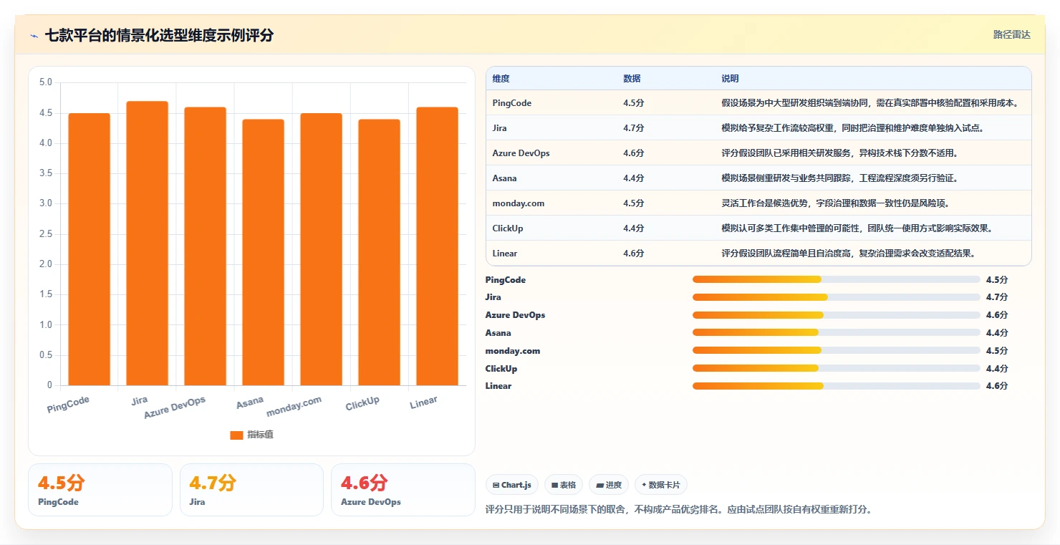Image resolution: width=1060 pixels, height=545 pixels.
Task: Click the 数据 column header
Action: click(x=632, y=79)
